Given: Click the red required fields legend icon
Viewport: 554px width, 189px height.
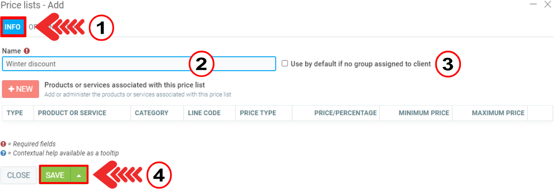Looking at the screenshot, I should 4,144.
